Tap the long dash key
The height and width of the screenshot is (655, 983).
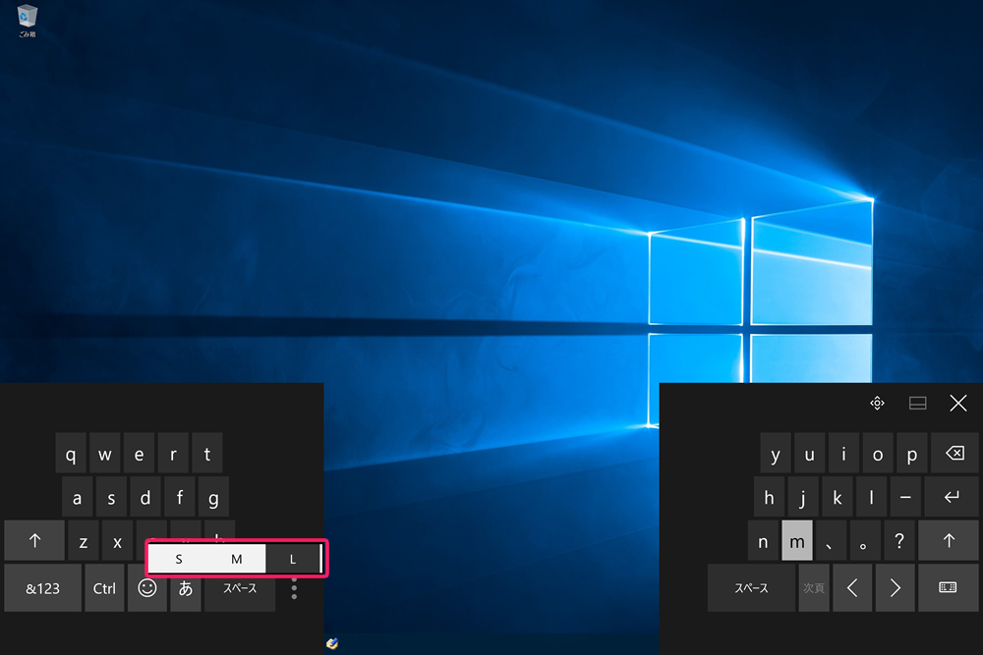(x=905, y=497)
